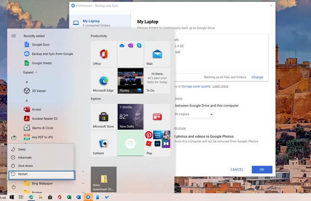This screenshot has width=311, height=201.
Task: Launch Microsoft Edge from Start tiles
Action: pyautogui.click(x=104, y=81)
